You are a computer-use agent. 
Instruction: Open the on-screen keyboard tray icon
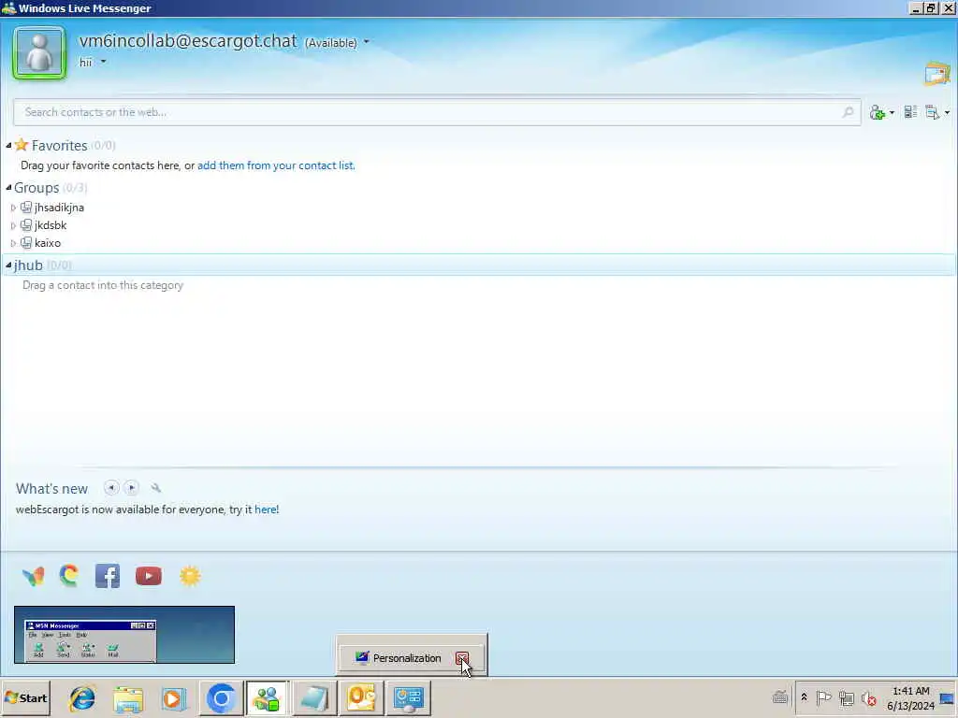[x=780, y=697]
